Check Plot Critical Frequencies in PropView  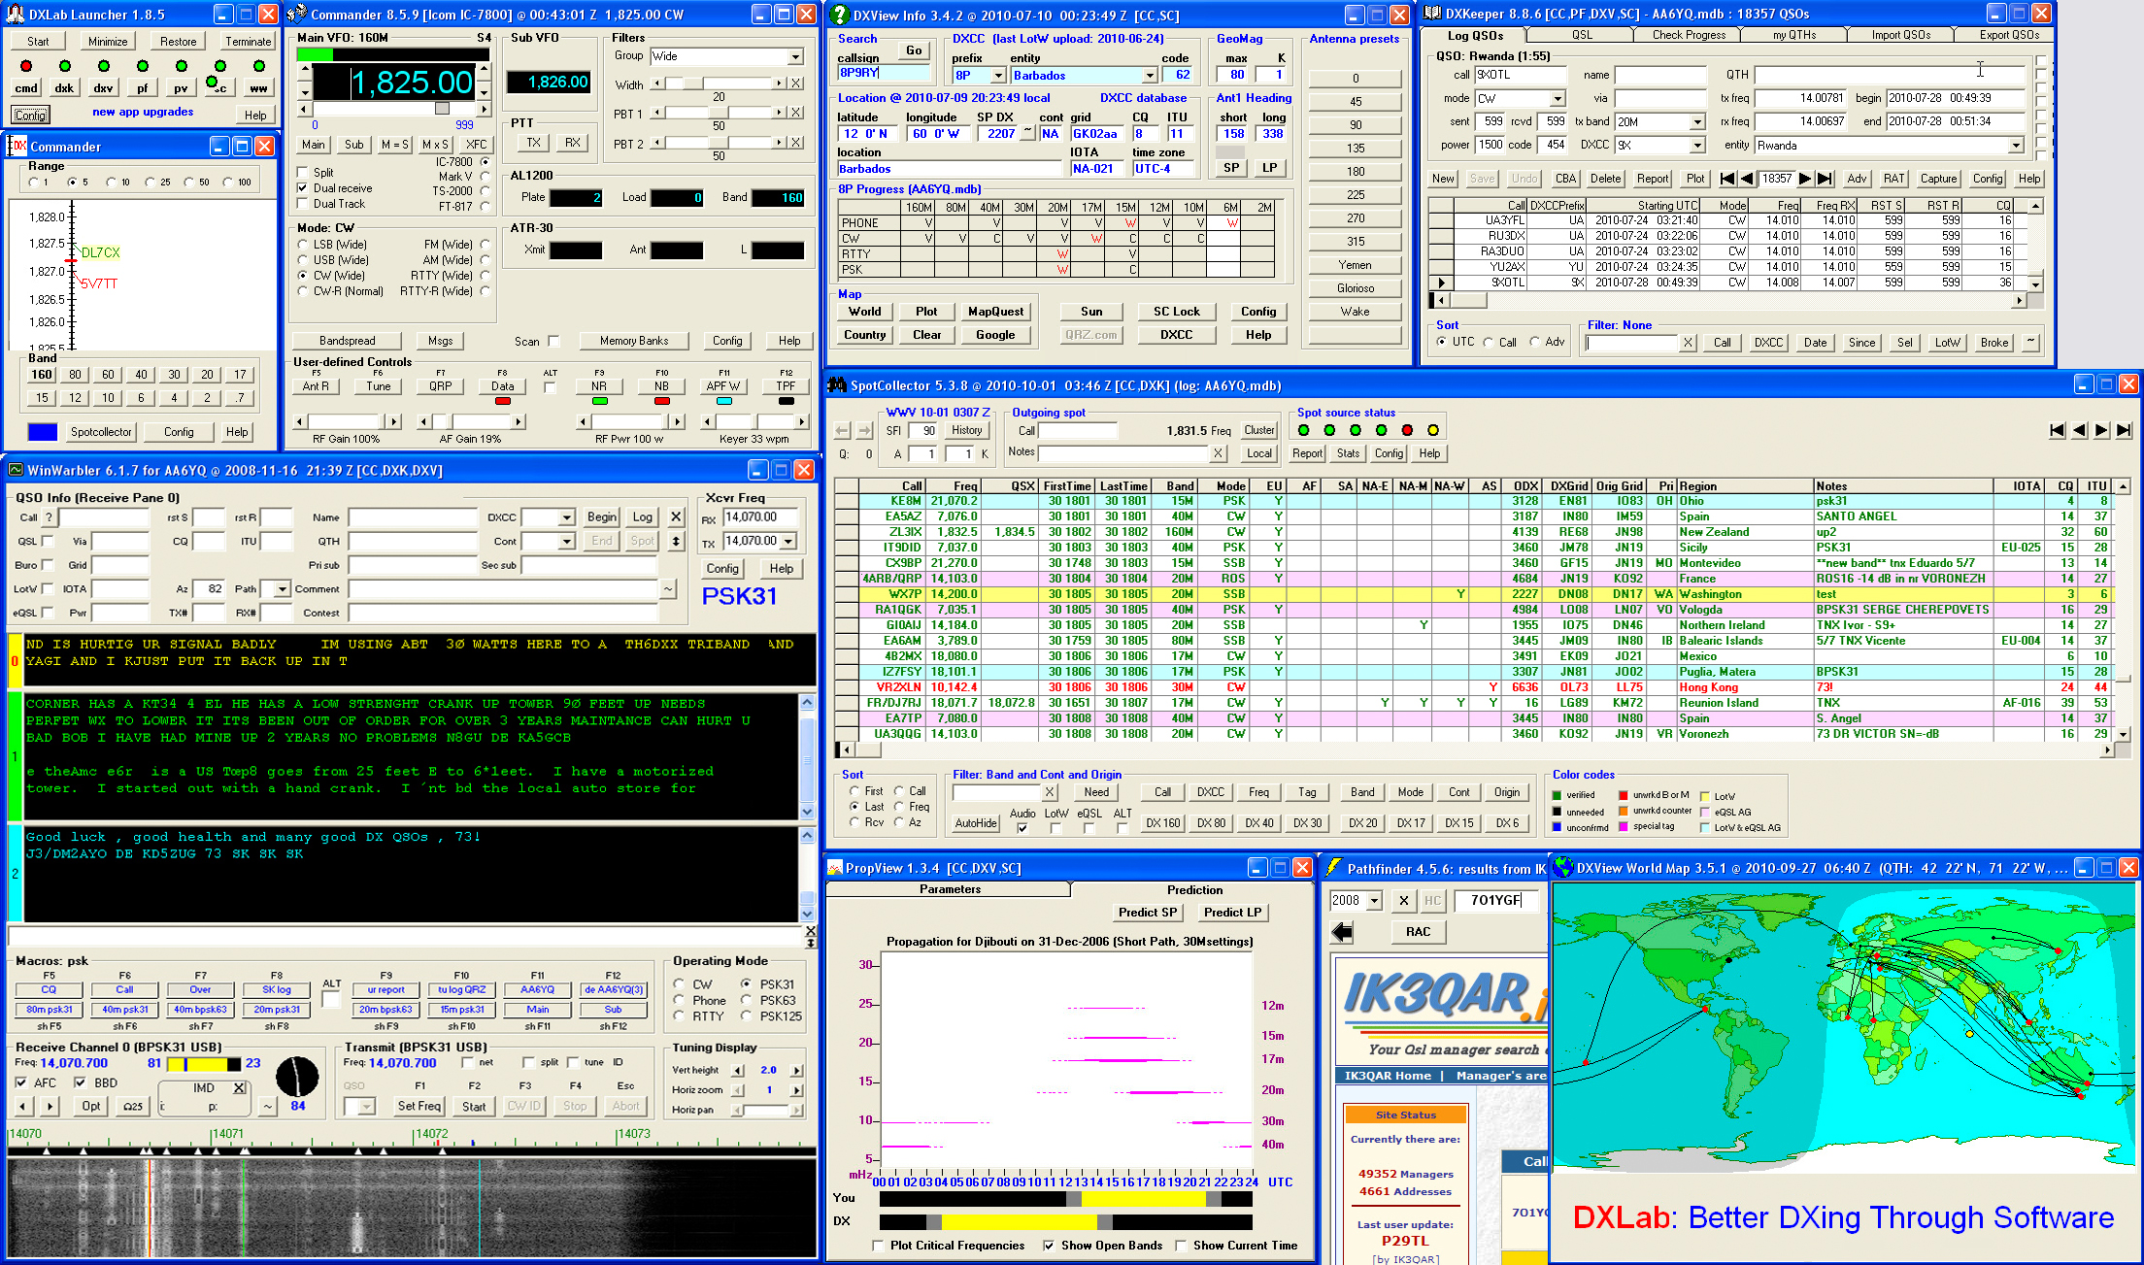pos(879,1246)
